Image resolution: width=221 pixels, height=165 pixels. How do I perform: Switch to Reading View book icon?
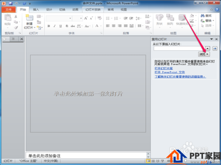click(158, 161)
